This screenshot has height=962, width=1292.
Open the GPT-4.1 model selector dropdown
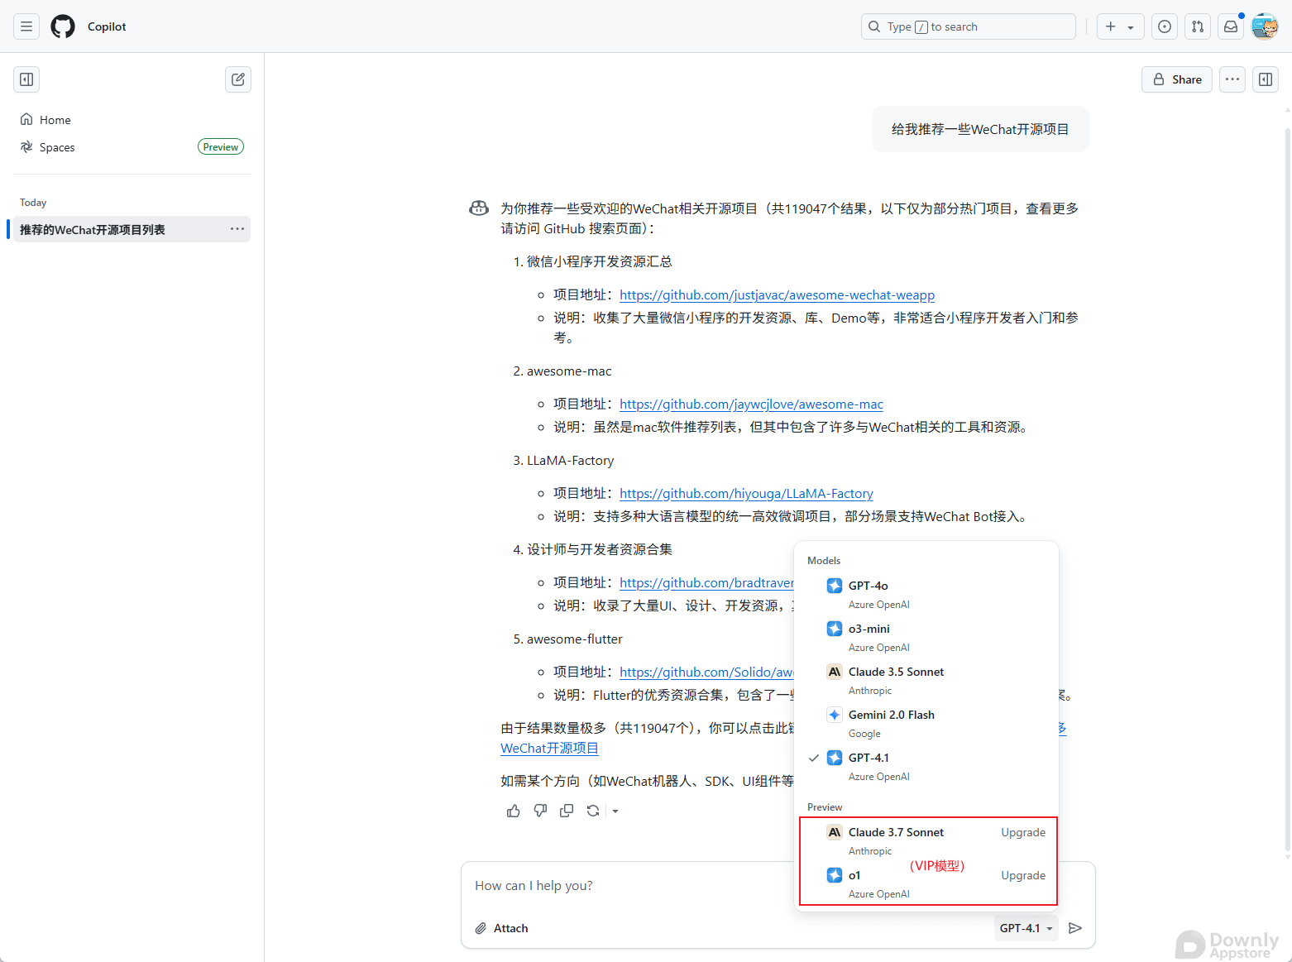[x=1026, y=928]
